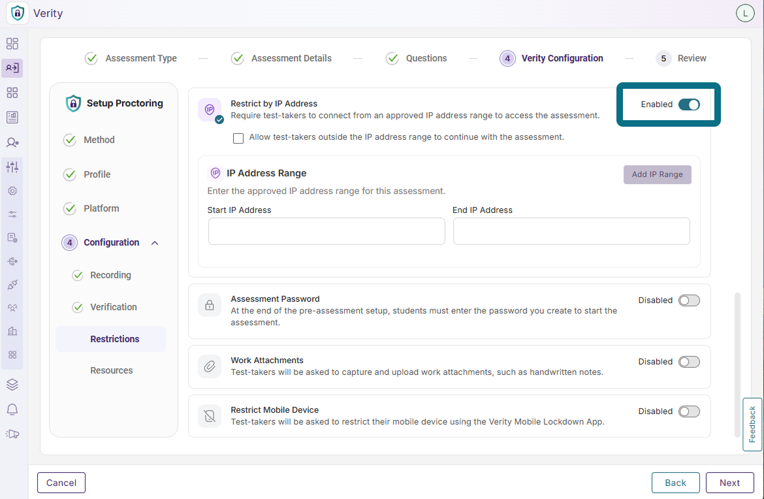The height and width of the screenshot is (499, 764).
Task: Click the USB devices sidebar icon
Action: (x=12, y=261)
